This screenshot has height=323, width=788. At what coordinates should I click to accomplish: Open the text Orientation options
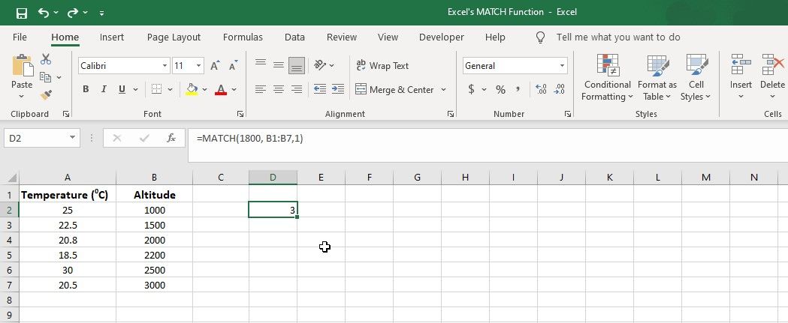click(x=320, y=64)
